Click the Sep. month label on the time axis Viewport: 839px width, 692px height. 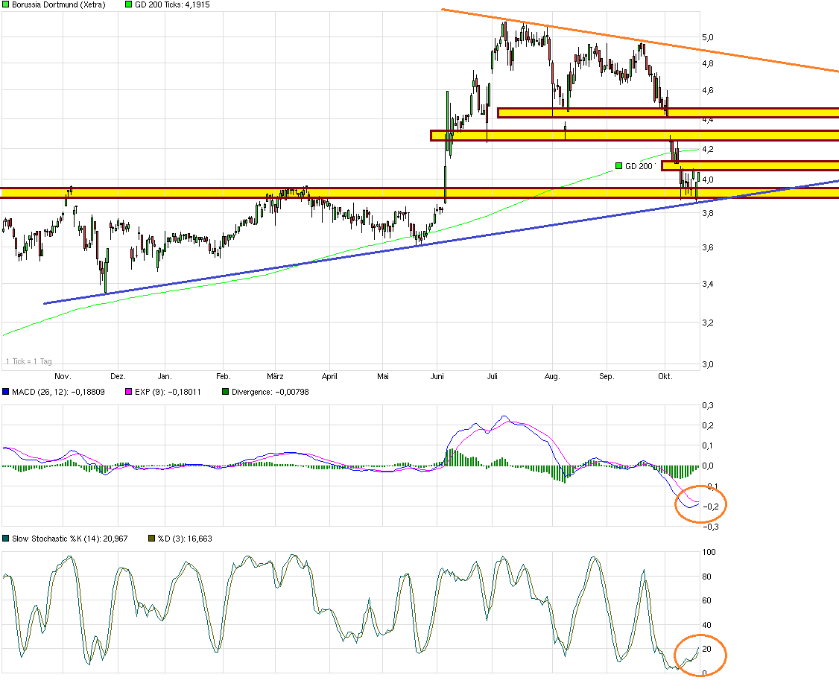[607, 376]
